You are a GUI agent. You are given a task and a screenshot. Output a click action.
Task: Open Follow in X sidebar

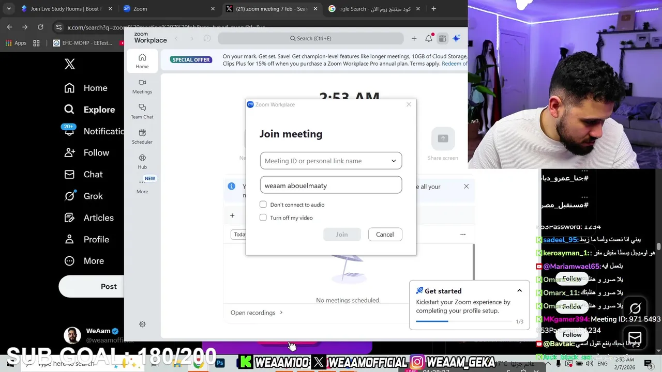click(x=86, y=153)
